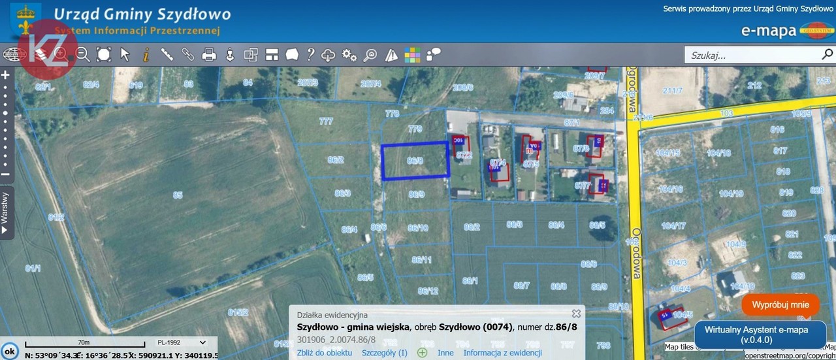Select the polygon area tool
The image size is (836, 360).
coord(292,54)
